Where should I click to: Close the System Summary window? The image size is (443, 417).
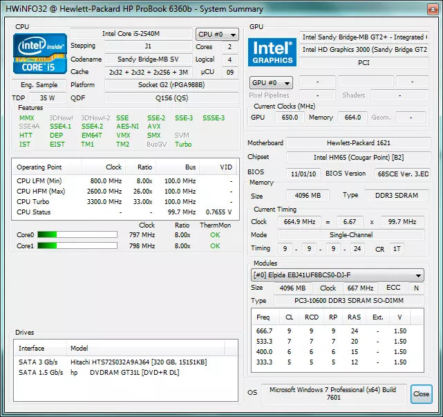[x=433, y=9]
